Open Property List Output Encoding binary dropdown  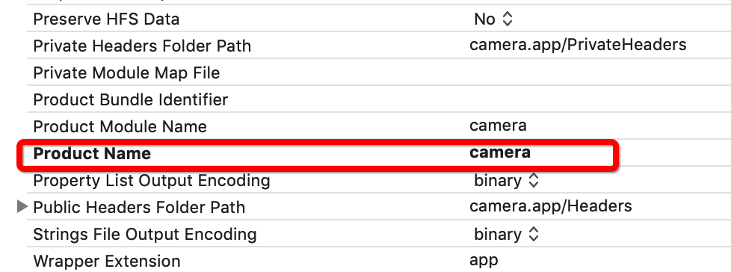click(506, 180)
